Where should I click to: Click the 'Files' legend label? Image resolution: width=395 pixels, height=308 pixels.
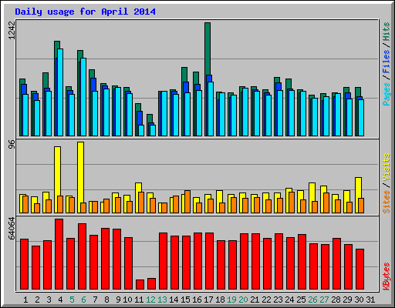coord(387,62)
